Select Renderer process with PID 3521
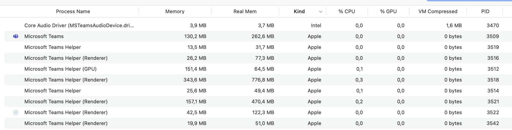The width and height of the screenshot is (512, 130). [66, 102]
